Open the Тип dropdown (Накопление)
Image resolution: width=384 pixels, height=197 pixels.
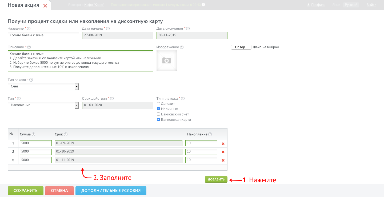pyautogui.click(x=43, y=105)
